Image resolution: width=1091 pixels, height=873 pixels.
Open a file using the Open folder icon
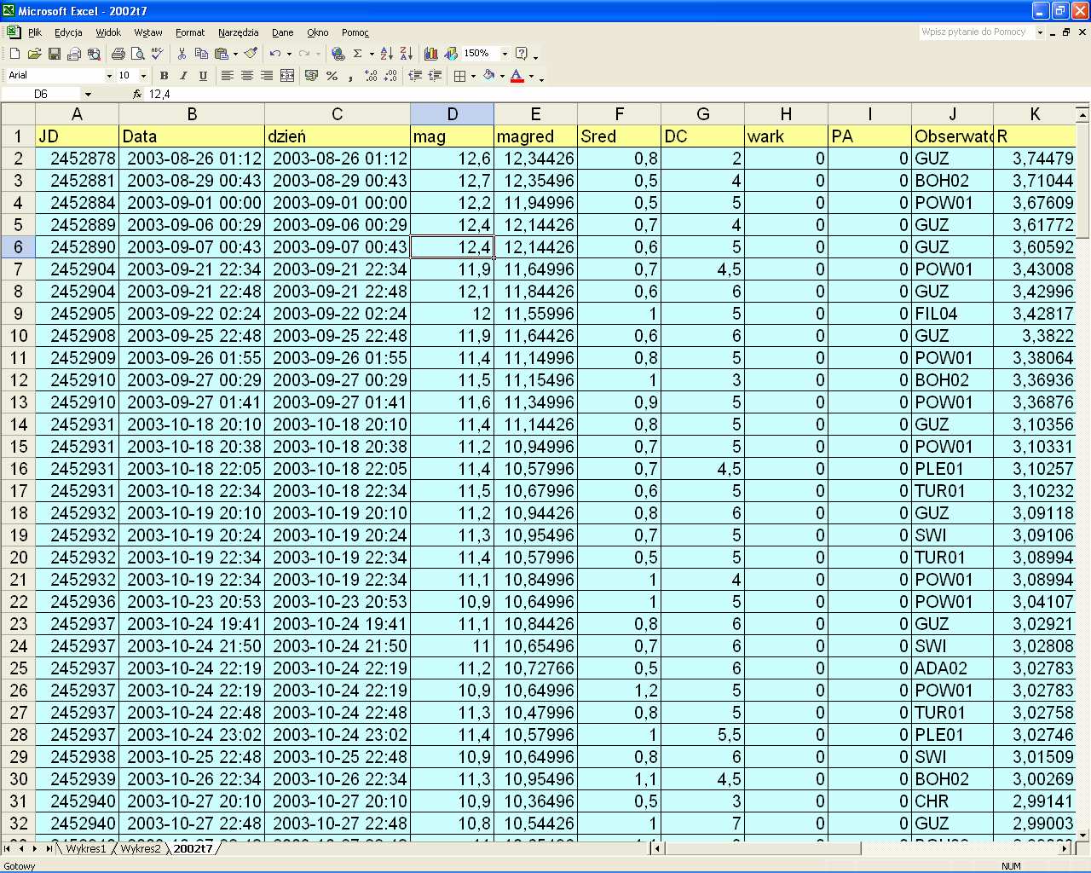(34, 54)
